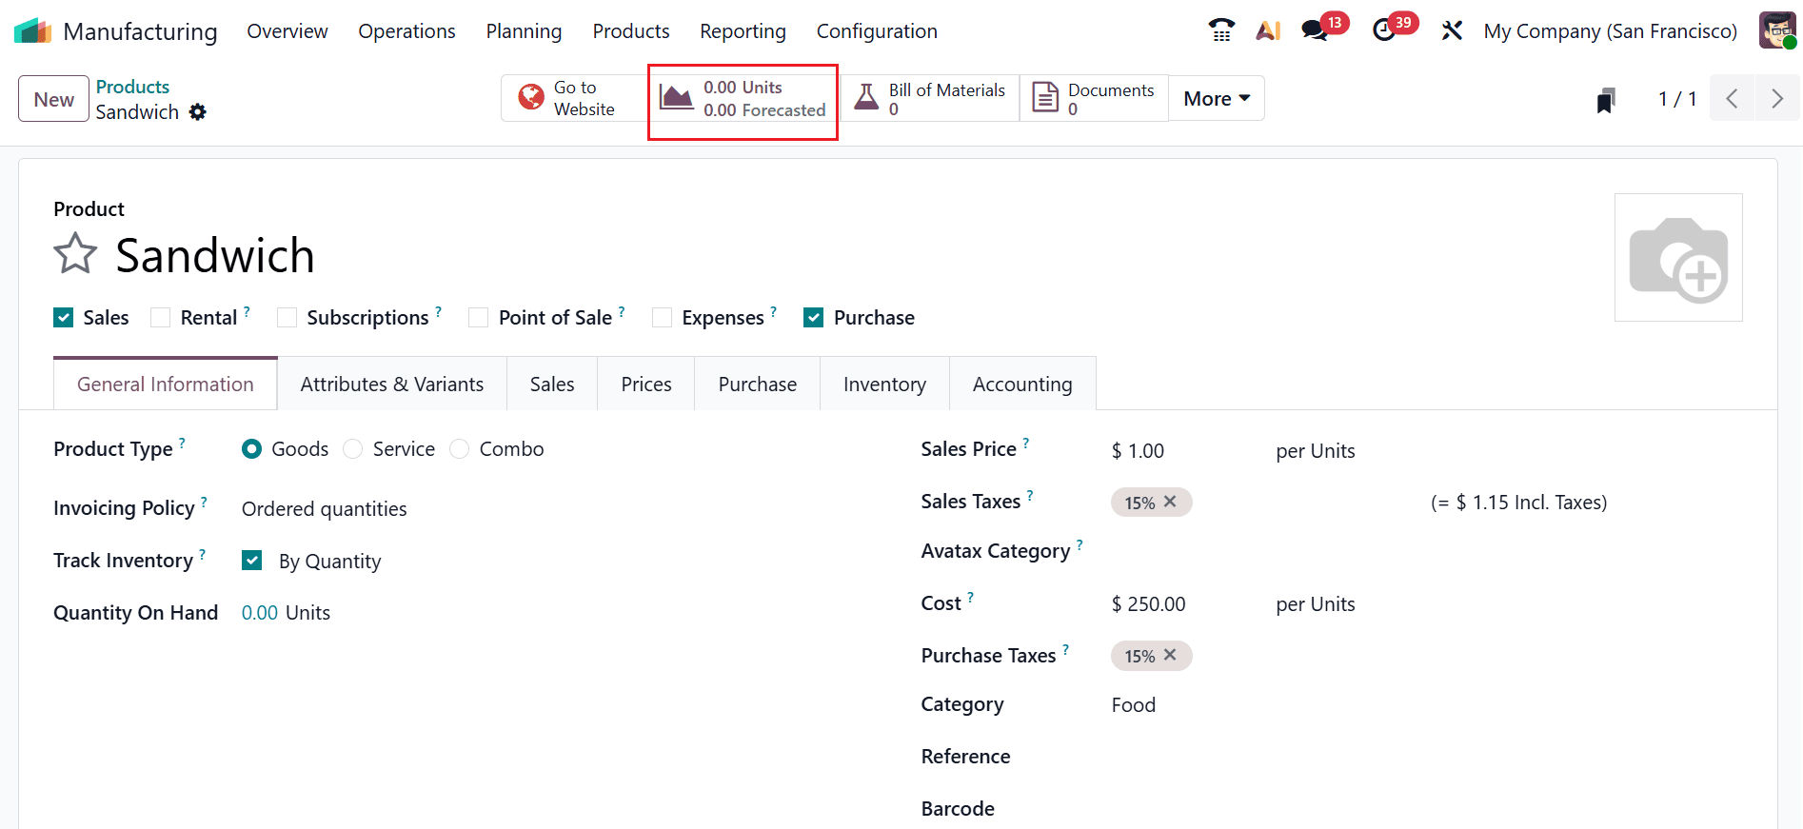
Task: Click the wrench tools icon
Action: pyautogui.click(x=1451, y=30)
